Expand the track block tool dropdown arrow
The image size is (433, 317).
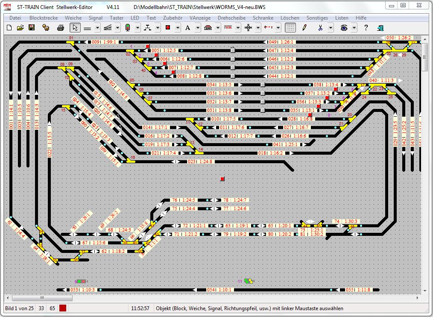pyautogui.click(x=97, y=28)
